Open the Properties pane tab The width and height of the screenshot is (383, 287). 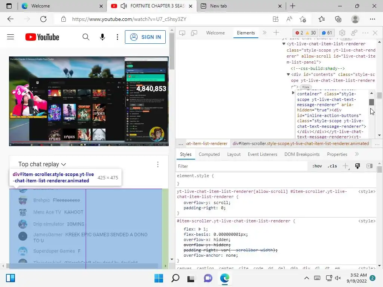pos(337,154)
